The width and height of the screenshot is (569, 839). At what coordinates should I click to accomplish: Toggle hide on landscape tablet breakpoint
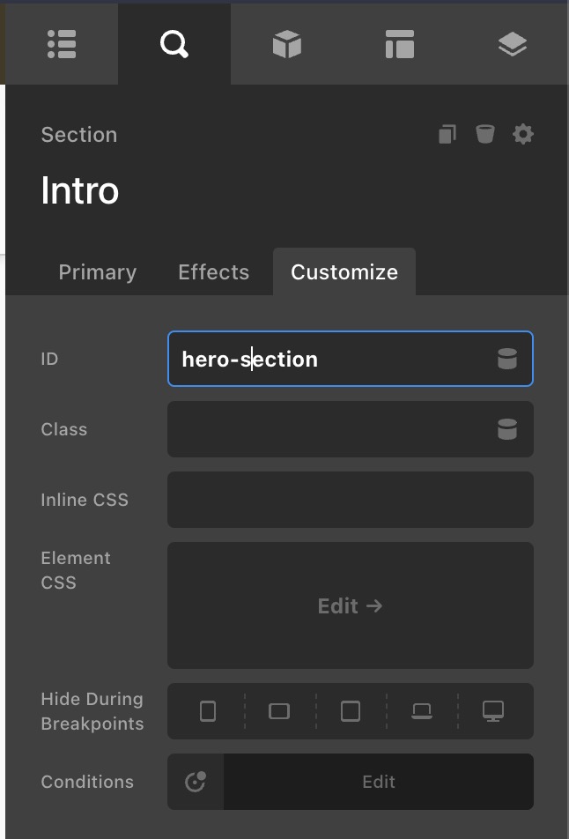click(279, 711)
